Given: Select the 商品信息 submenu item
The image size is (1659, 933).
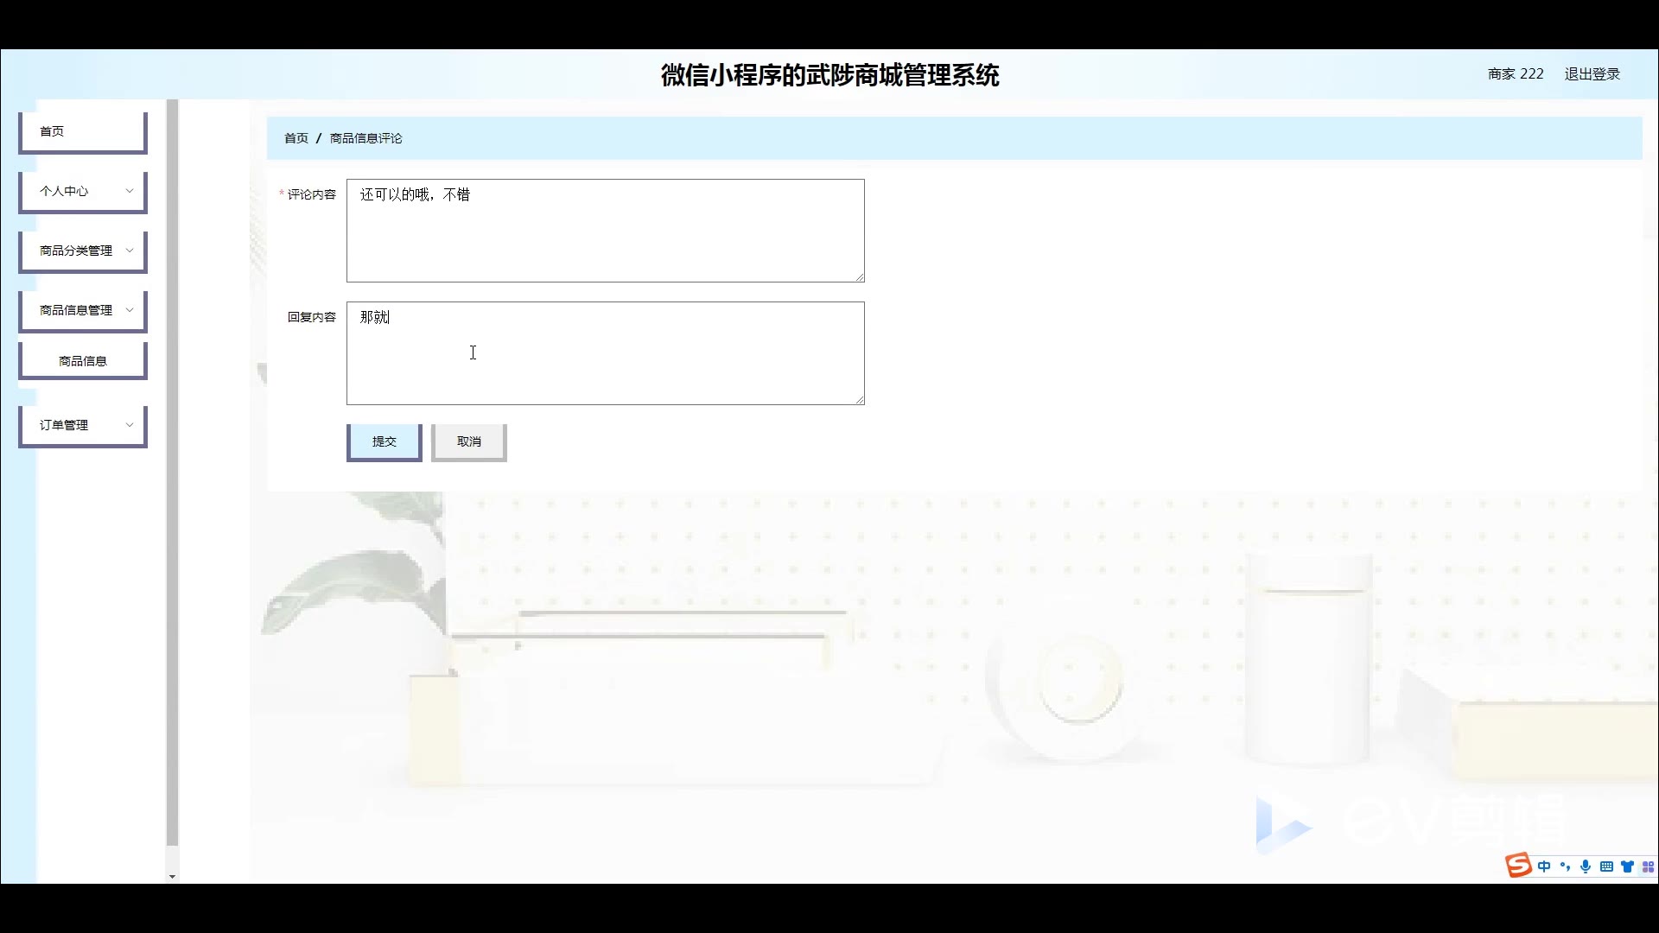Looking at the screenshot, I should [x=83, y=361].
